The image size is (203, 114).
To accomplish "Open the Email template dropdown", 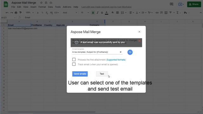I will 97,52.
